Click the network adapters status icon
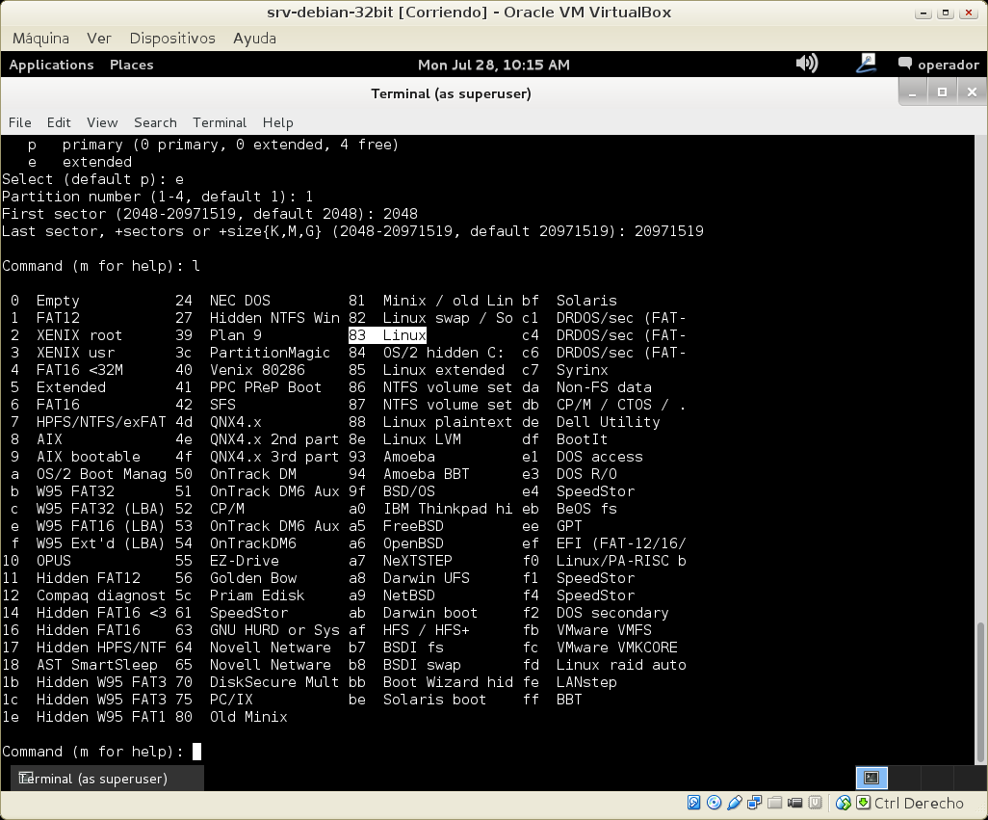 (755, 803)
